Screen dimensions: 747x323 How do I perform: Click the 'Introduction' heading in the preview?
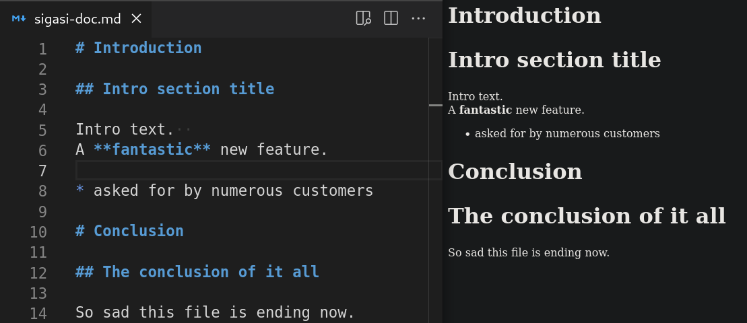tap(524, 15)
